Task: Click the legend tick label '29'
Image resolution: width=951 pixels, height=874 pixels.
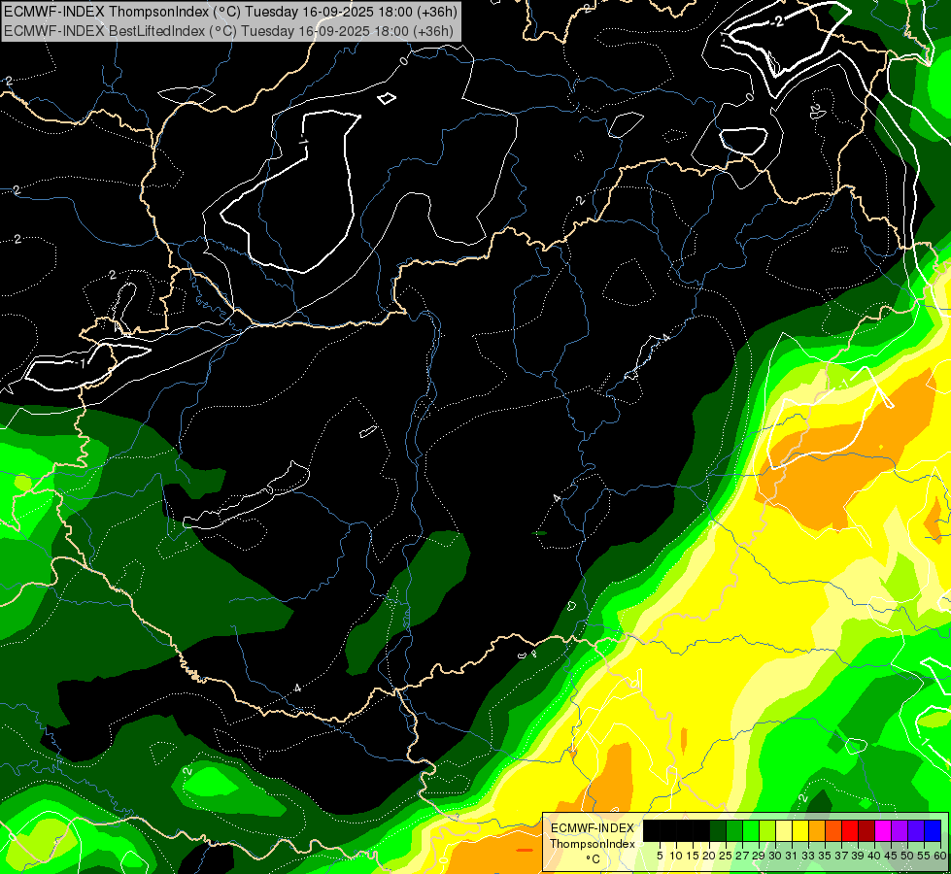Action: point(758,856)
